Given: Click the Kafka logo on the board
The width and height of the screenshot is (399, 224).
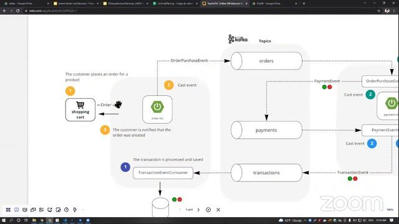Looking at the screenshot, I should (x=238, y=39).
